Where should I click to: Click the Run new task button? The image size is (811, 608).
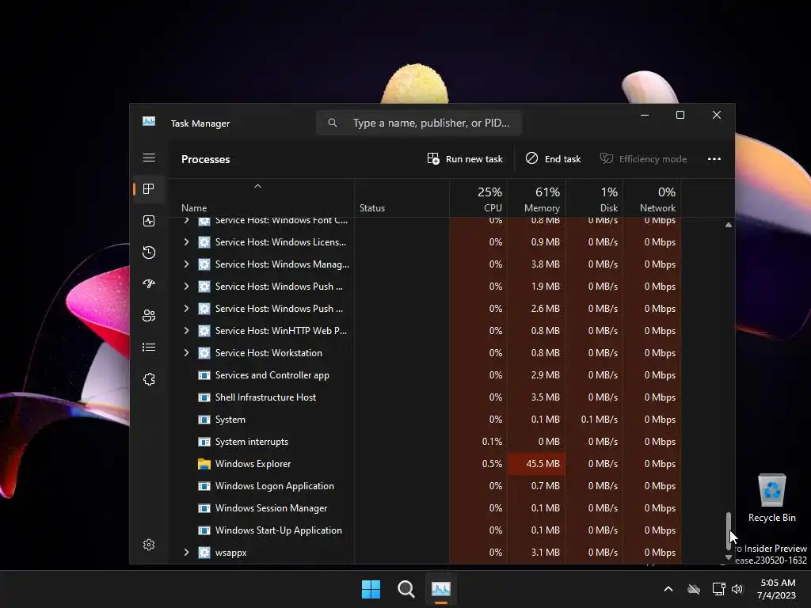pyautogui.click(x=465, y=158)
